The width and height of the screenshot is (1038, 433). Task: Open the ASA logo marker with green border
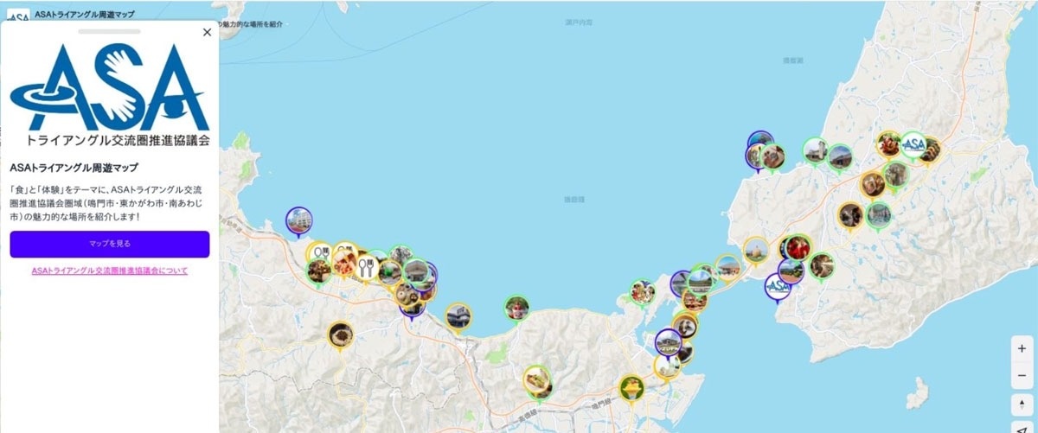[913, 143]
